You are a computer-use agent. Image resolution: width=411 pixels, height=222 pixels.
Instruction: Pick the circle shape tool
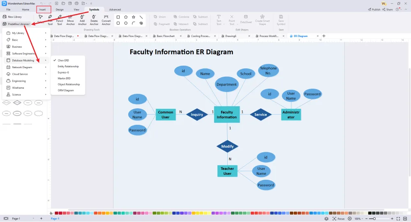pos(126,23)
